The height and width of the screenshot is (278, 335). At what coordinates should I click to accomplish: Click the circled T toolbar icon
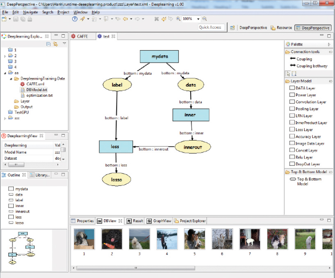click(75, 19)
